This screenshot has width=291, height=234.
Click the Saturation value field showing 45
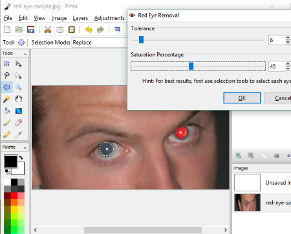277,67
